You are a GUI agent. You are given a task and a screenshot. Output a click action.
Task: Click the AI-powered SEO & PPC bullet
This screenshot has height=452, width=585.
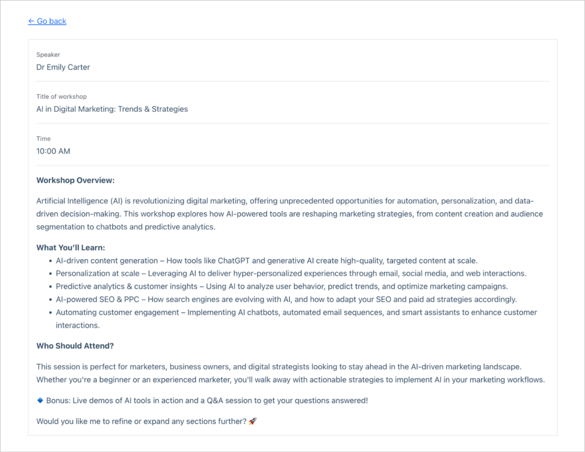pos(285,299)
